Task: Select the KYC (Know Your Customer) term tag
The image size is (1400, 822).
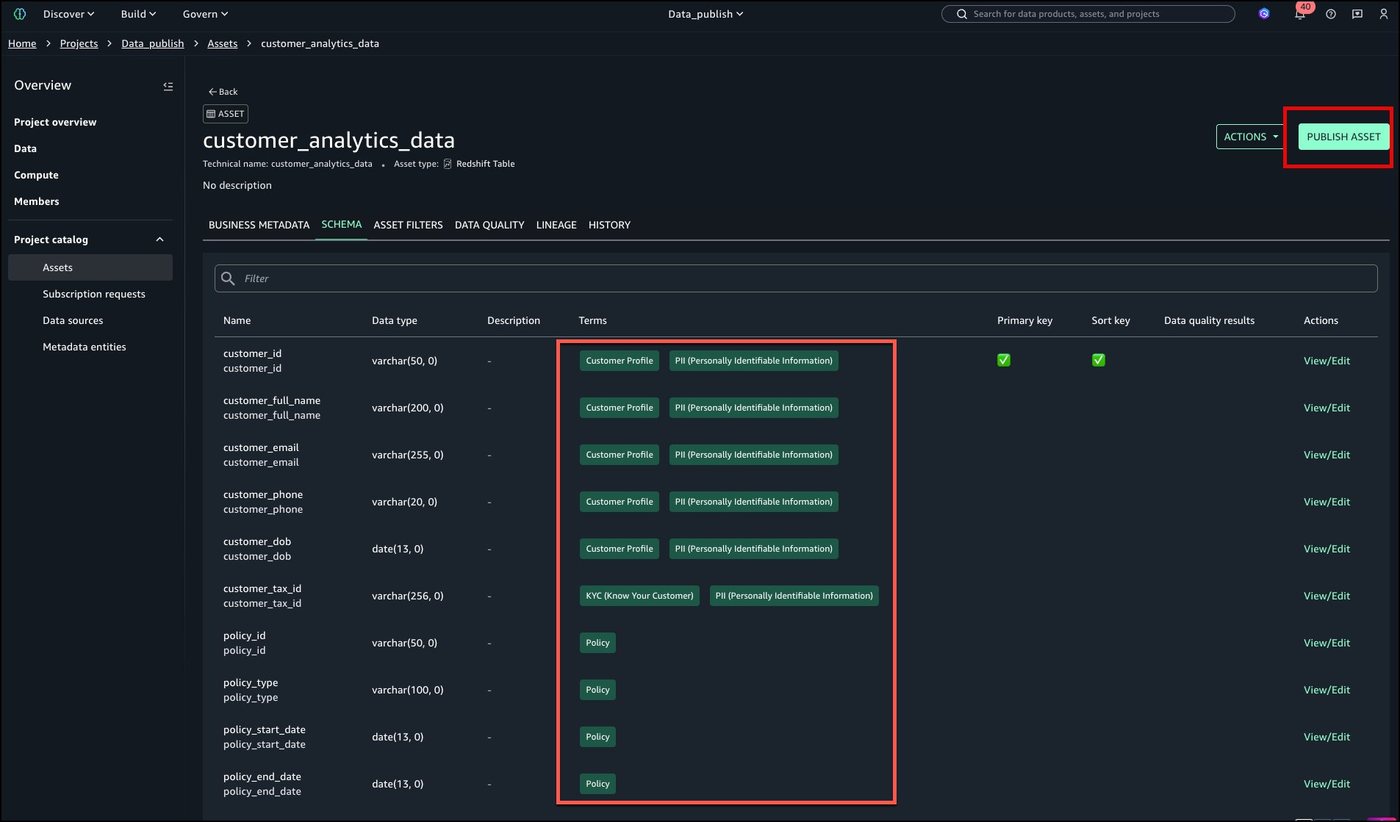Action: pos(639,596)
